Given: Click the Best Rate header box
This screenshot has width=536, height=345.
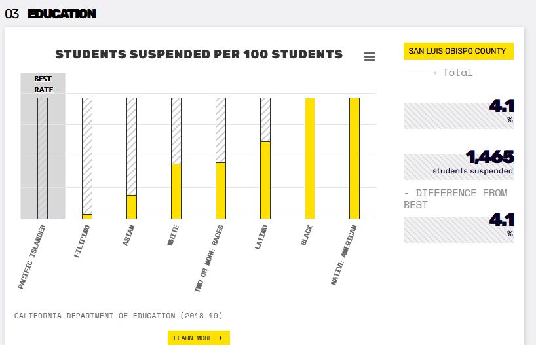Looking at the screenshot, I should 43,84.
